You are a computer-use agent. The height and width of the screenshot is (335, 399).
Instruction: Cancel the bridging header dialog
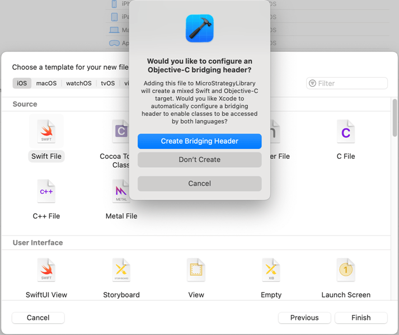(x=199, y=183)
